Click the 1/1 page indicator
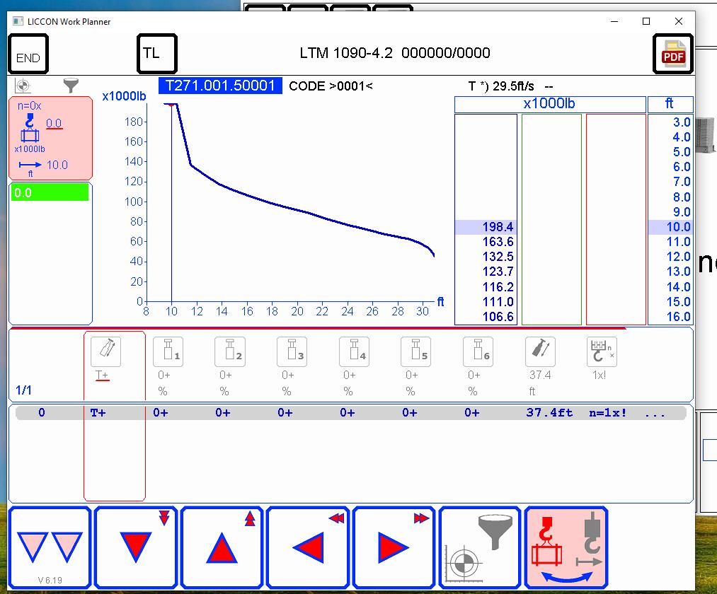 pyautogui.click(x=24, y=390)
